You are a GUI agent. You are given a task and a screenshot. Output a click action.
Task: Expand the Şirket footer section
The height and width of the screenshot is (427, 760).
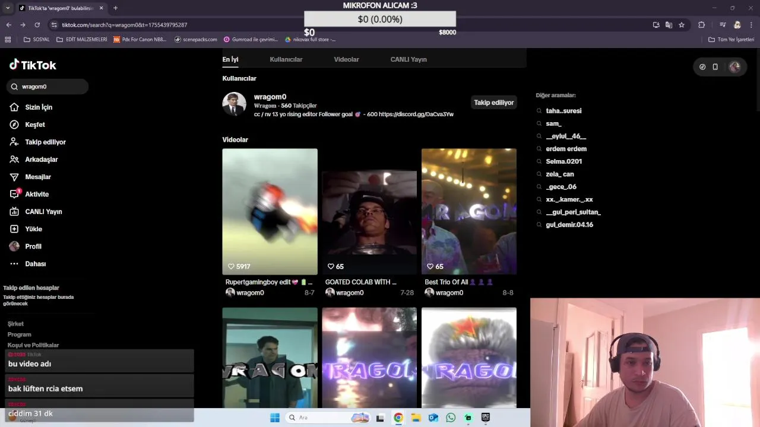tap(15, 324)
